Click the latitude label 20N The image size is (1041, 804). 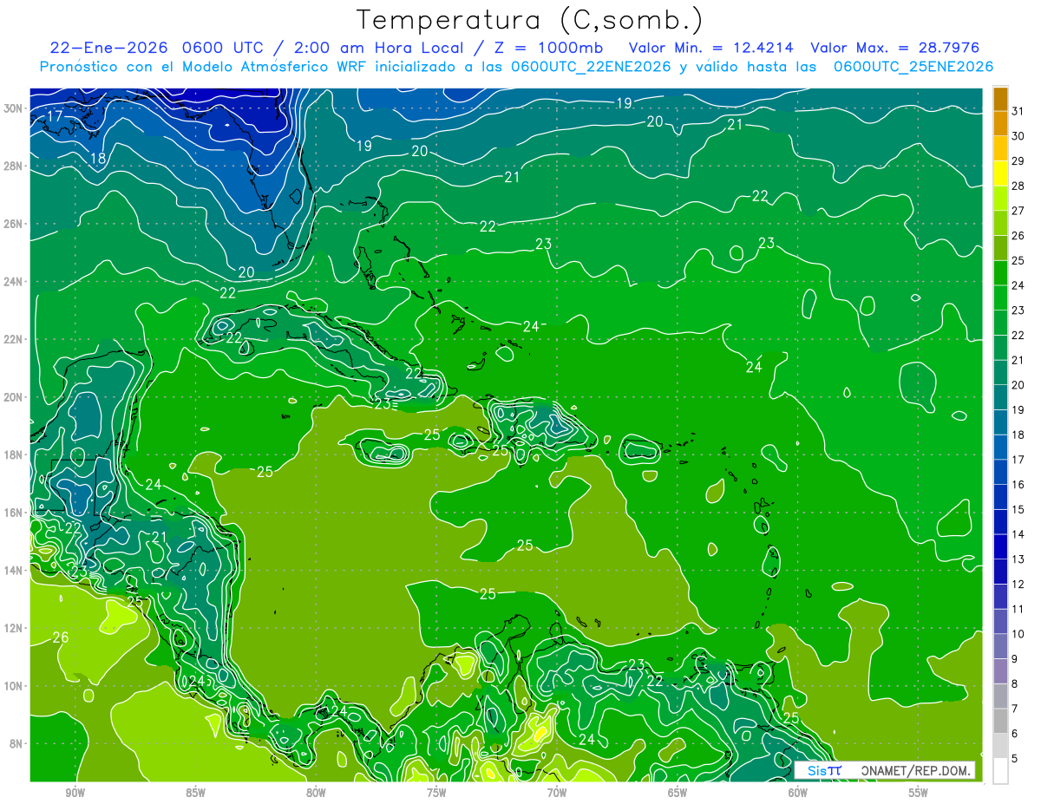point(14,397)
